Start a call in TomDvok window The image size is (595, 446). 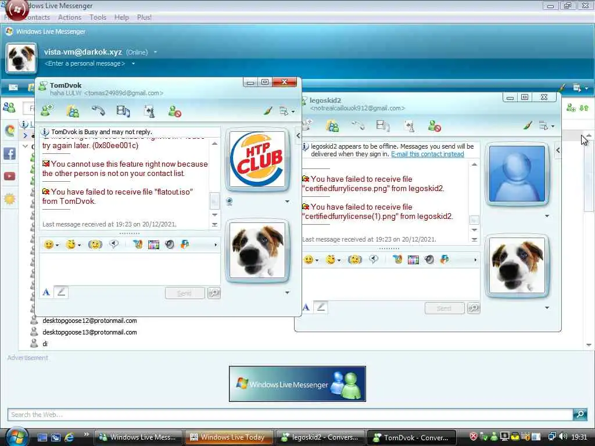[98, 111]
